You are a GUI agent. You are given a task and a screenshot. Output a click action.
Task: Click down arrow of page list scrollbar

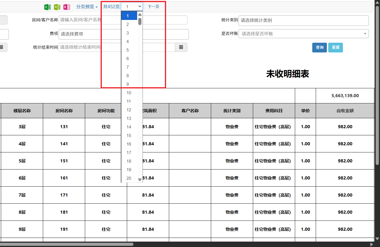140,179
